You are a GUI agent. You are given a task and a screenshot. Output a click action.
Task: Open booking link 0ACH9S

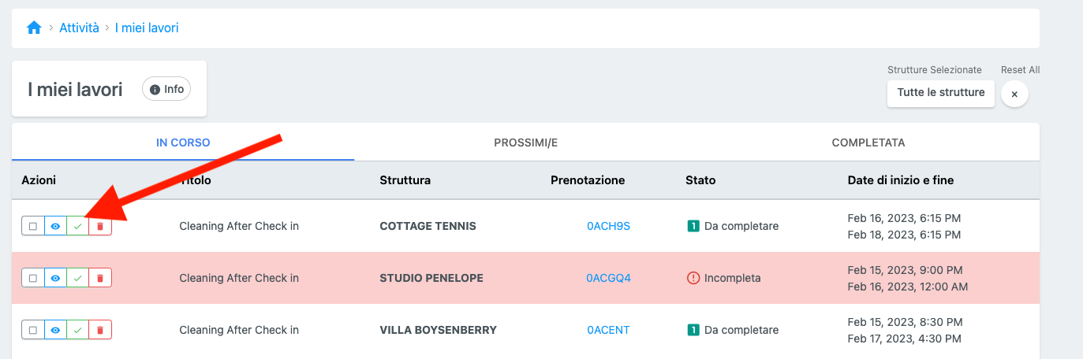point(608,226)
